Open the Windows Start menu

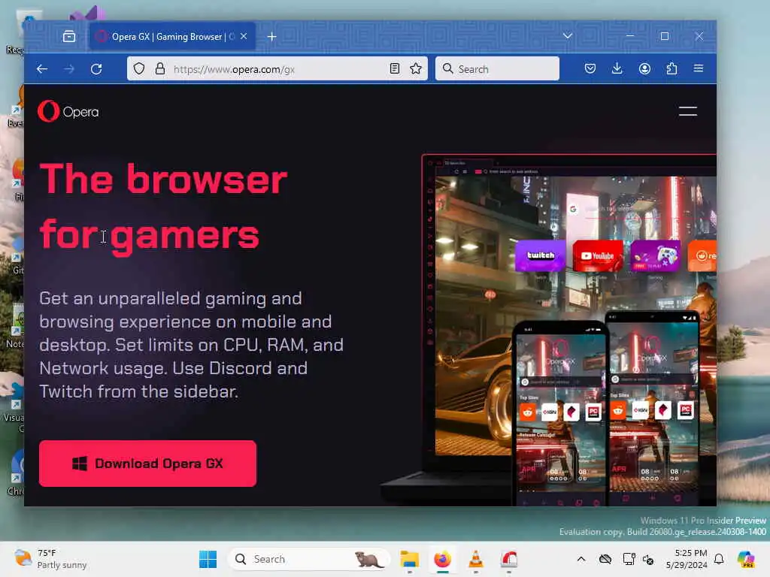(208, 559)
